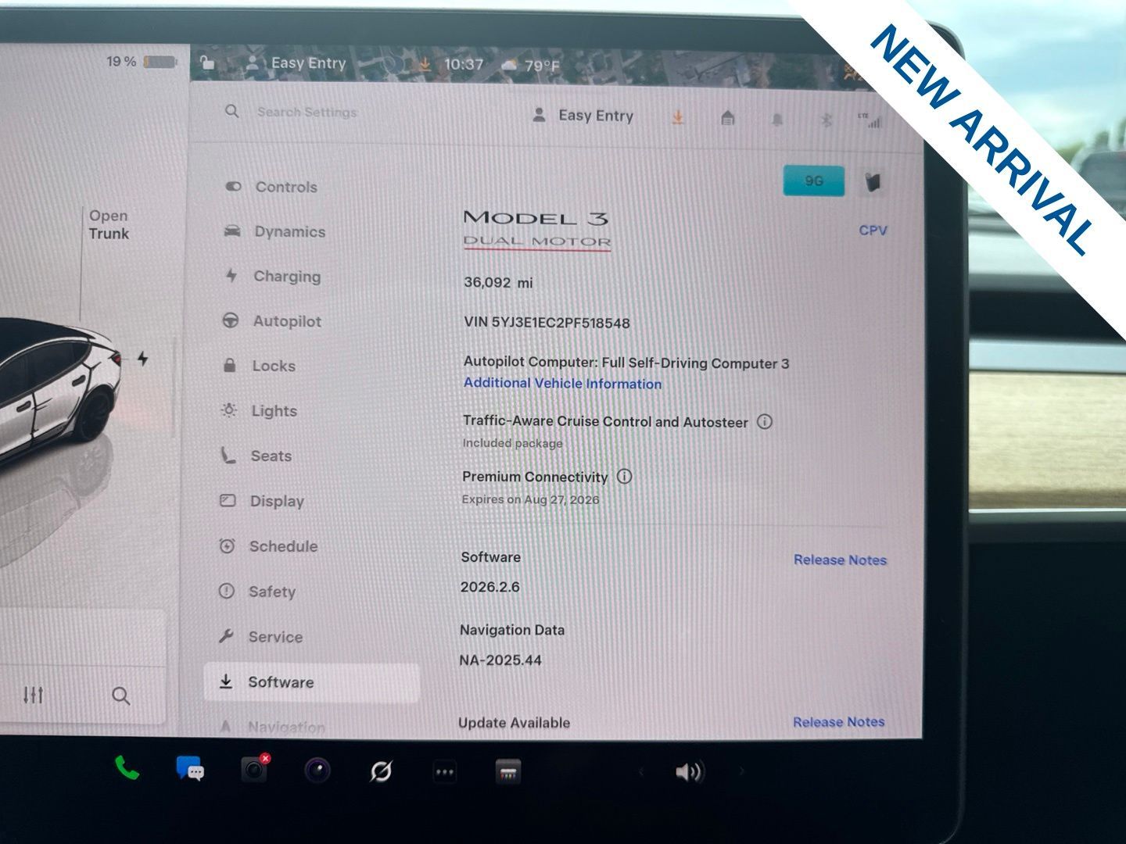Tap the LTE signal strength icon
1126x844 pixels.
click(x=870, y=120)
